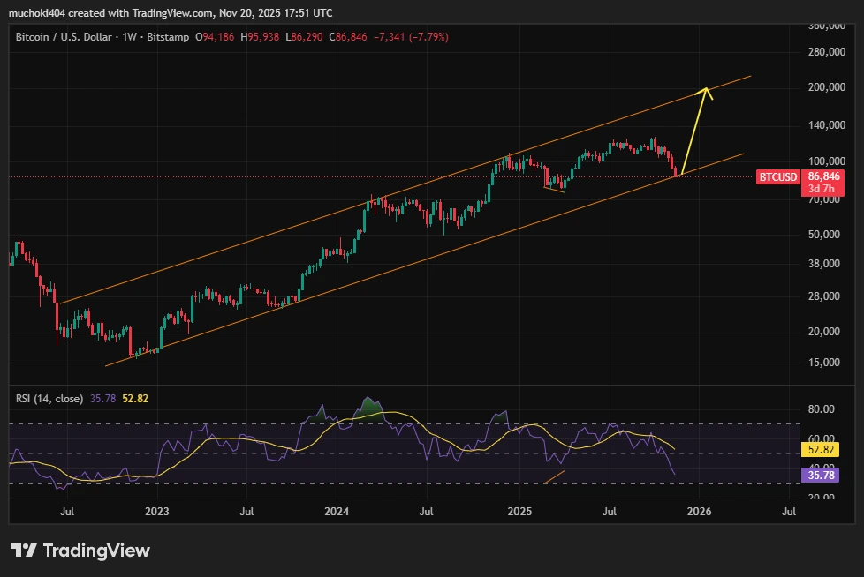Click the closing price C86,846 value

(352, 37)
